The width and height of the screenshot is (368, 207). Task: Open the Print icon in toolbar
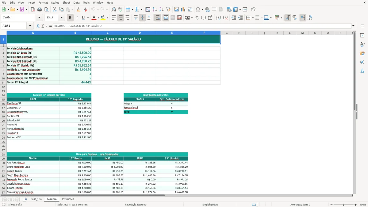pyautogui.click(x=39, y=10)
